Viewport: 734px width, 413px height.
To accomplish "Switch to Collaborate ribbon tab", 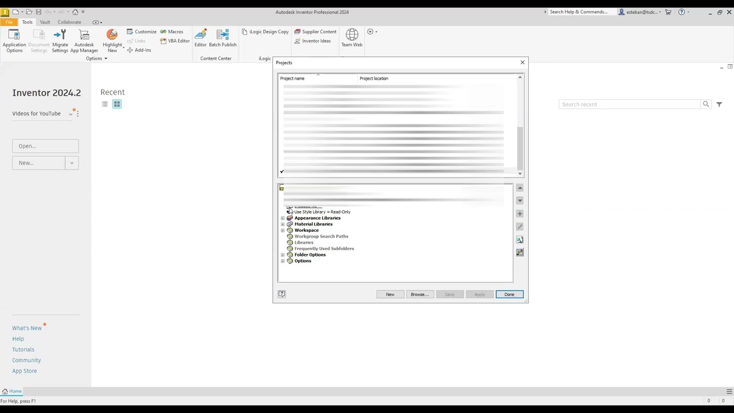I will pos(69,22).
